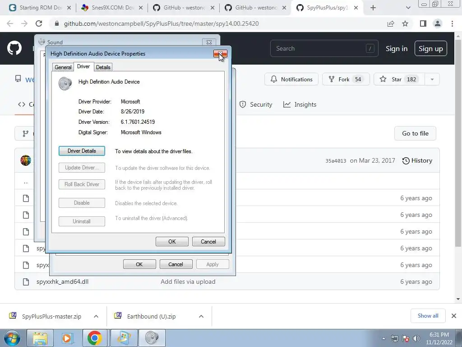Image resolution: width=462 pixels, height=347 pixels.
Task: Click the network tray icon
Action: pos(394,338)
